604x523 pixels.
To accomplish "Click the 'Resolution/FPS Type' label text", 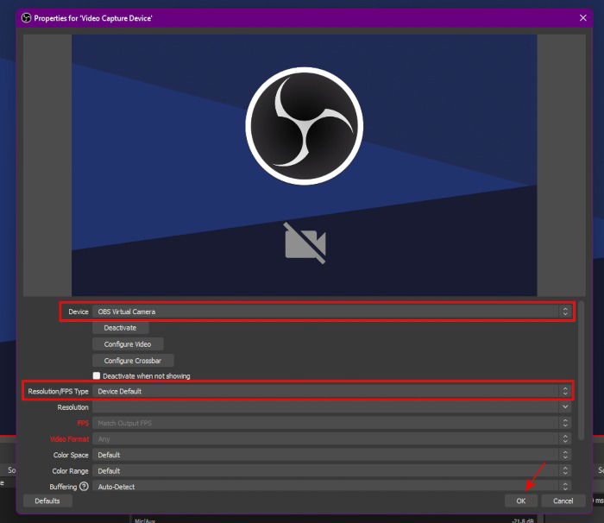I will [58, 391].
